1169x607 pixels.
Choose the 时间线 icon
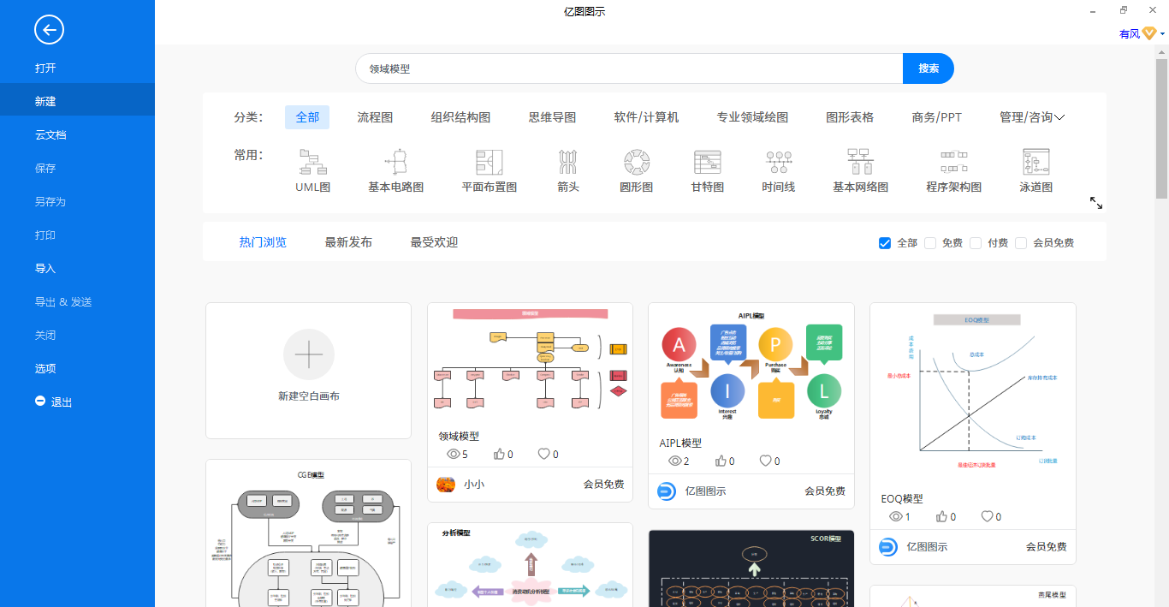point(778,162)
